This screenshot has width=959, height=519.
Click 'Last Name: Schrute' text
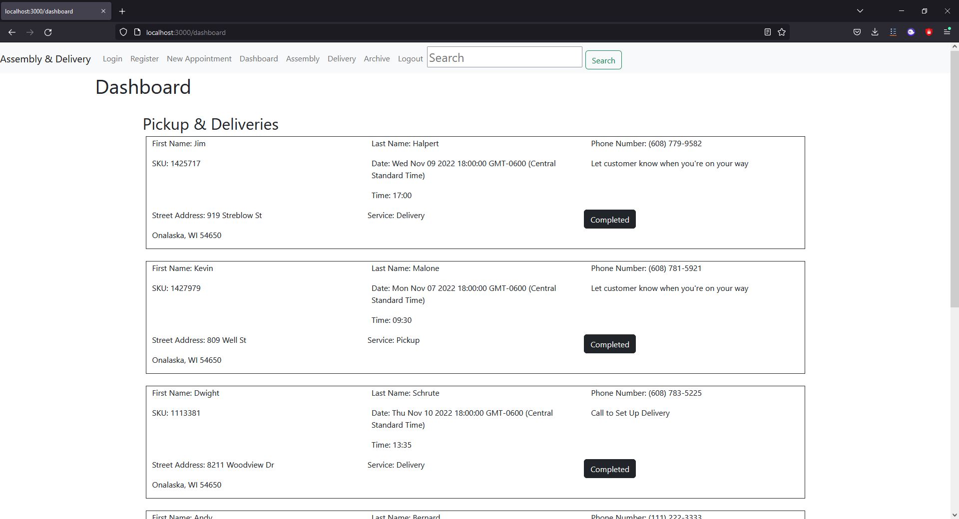(x=405, y=393)
